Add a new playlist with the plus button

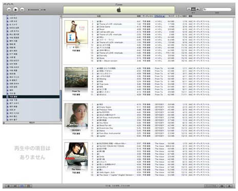coord(8,186)
